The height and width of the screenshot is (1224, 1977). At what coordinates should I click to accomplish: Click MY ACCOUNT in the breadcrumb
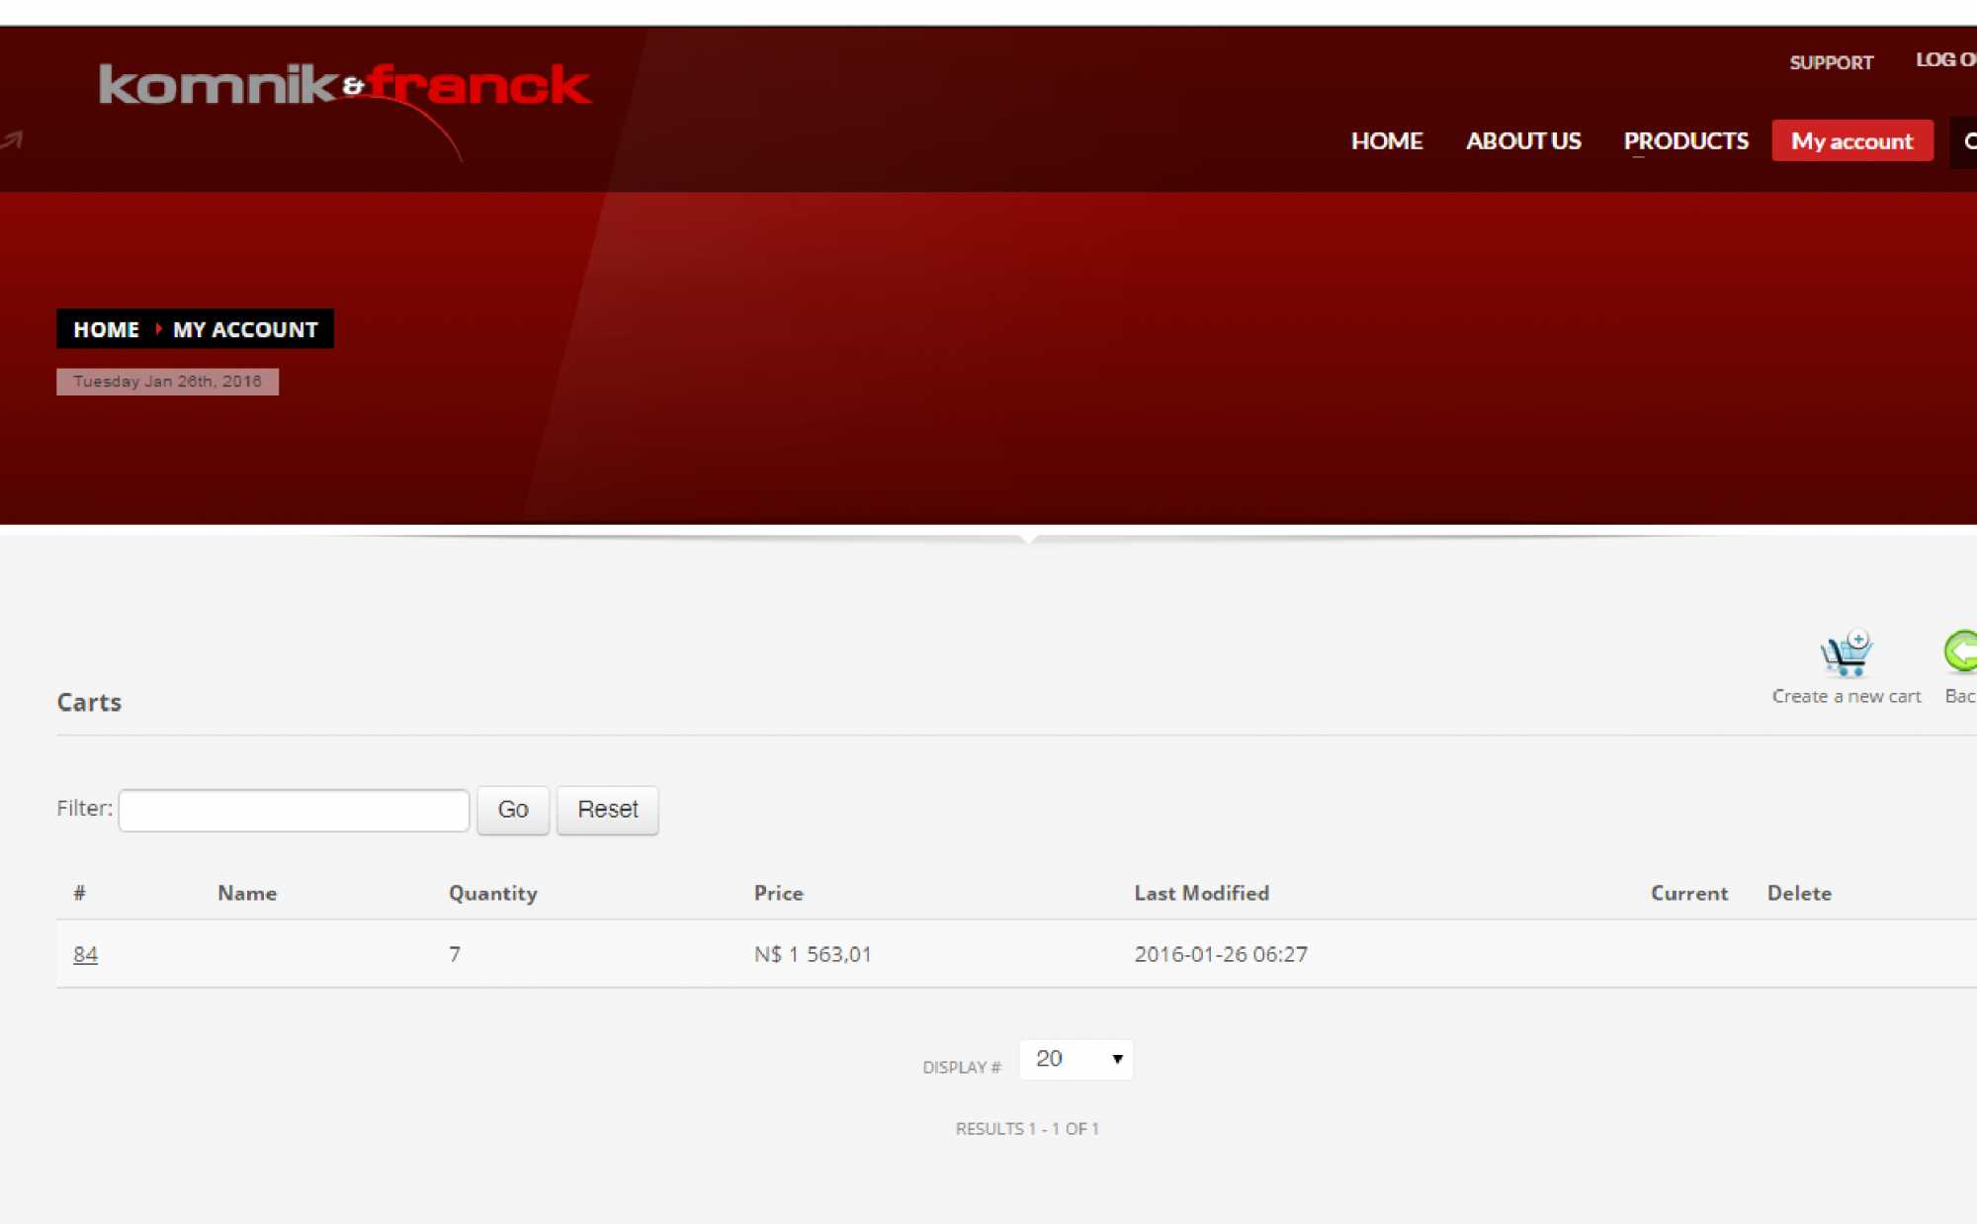click(x=245, y=330)
